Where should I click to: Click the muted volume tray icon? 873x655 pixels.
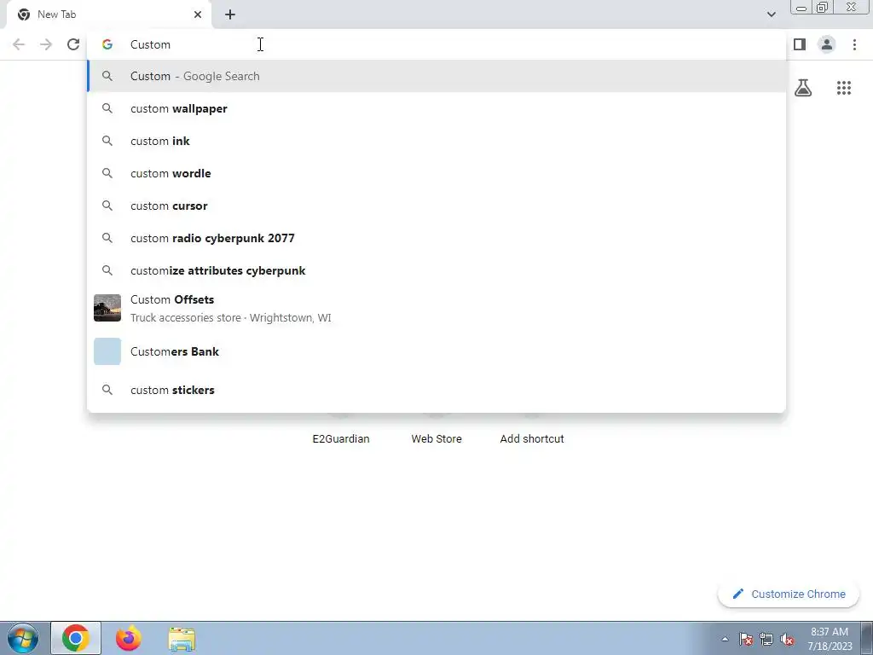pyautogui.click(x=787, y=639)
